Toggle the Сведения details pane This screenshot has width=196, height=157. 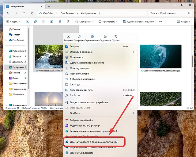click(x=184, y=22)
